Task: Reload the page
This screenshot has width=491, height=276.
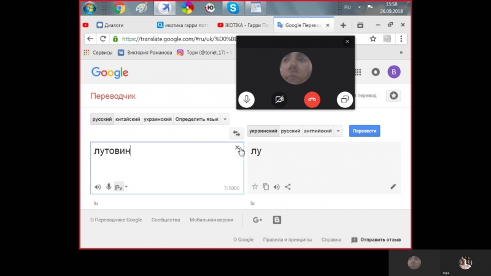Action: [102, 39]
